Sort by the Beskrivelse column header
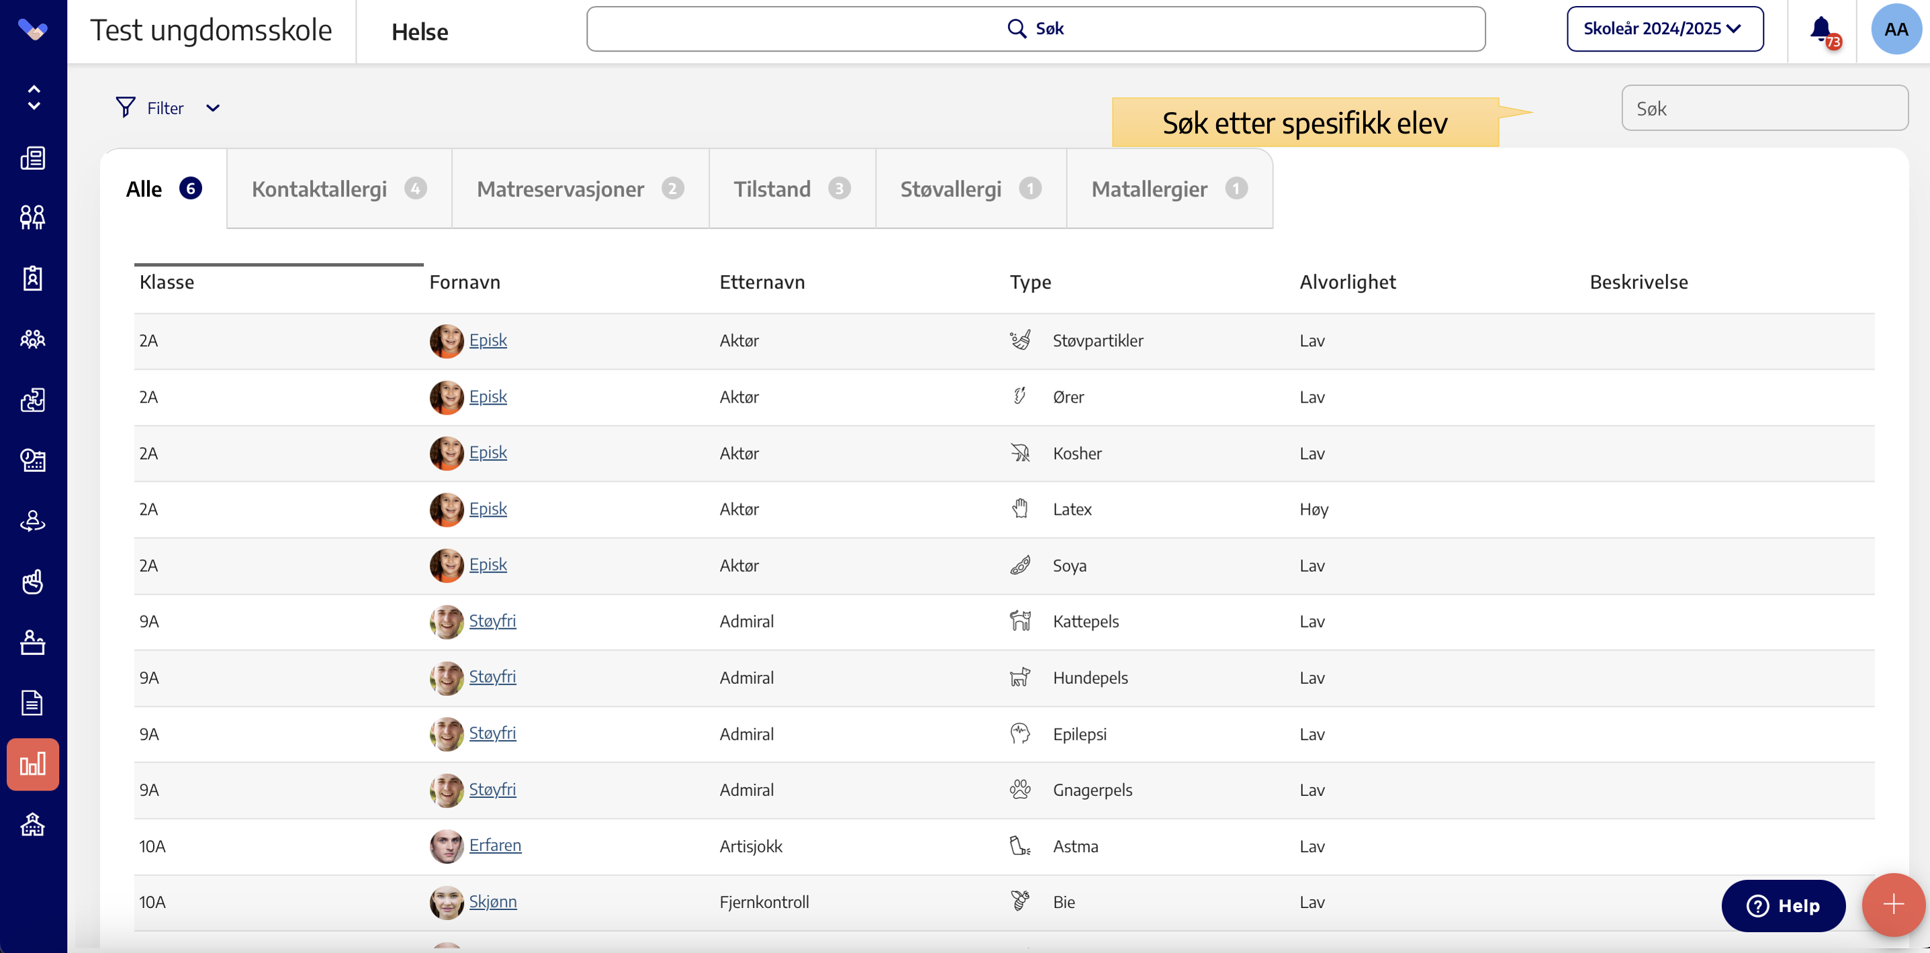This screenshot has height=953, width=1930. (1639, 283)
